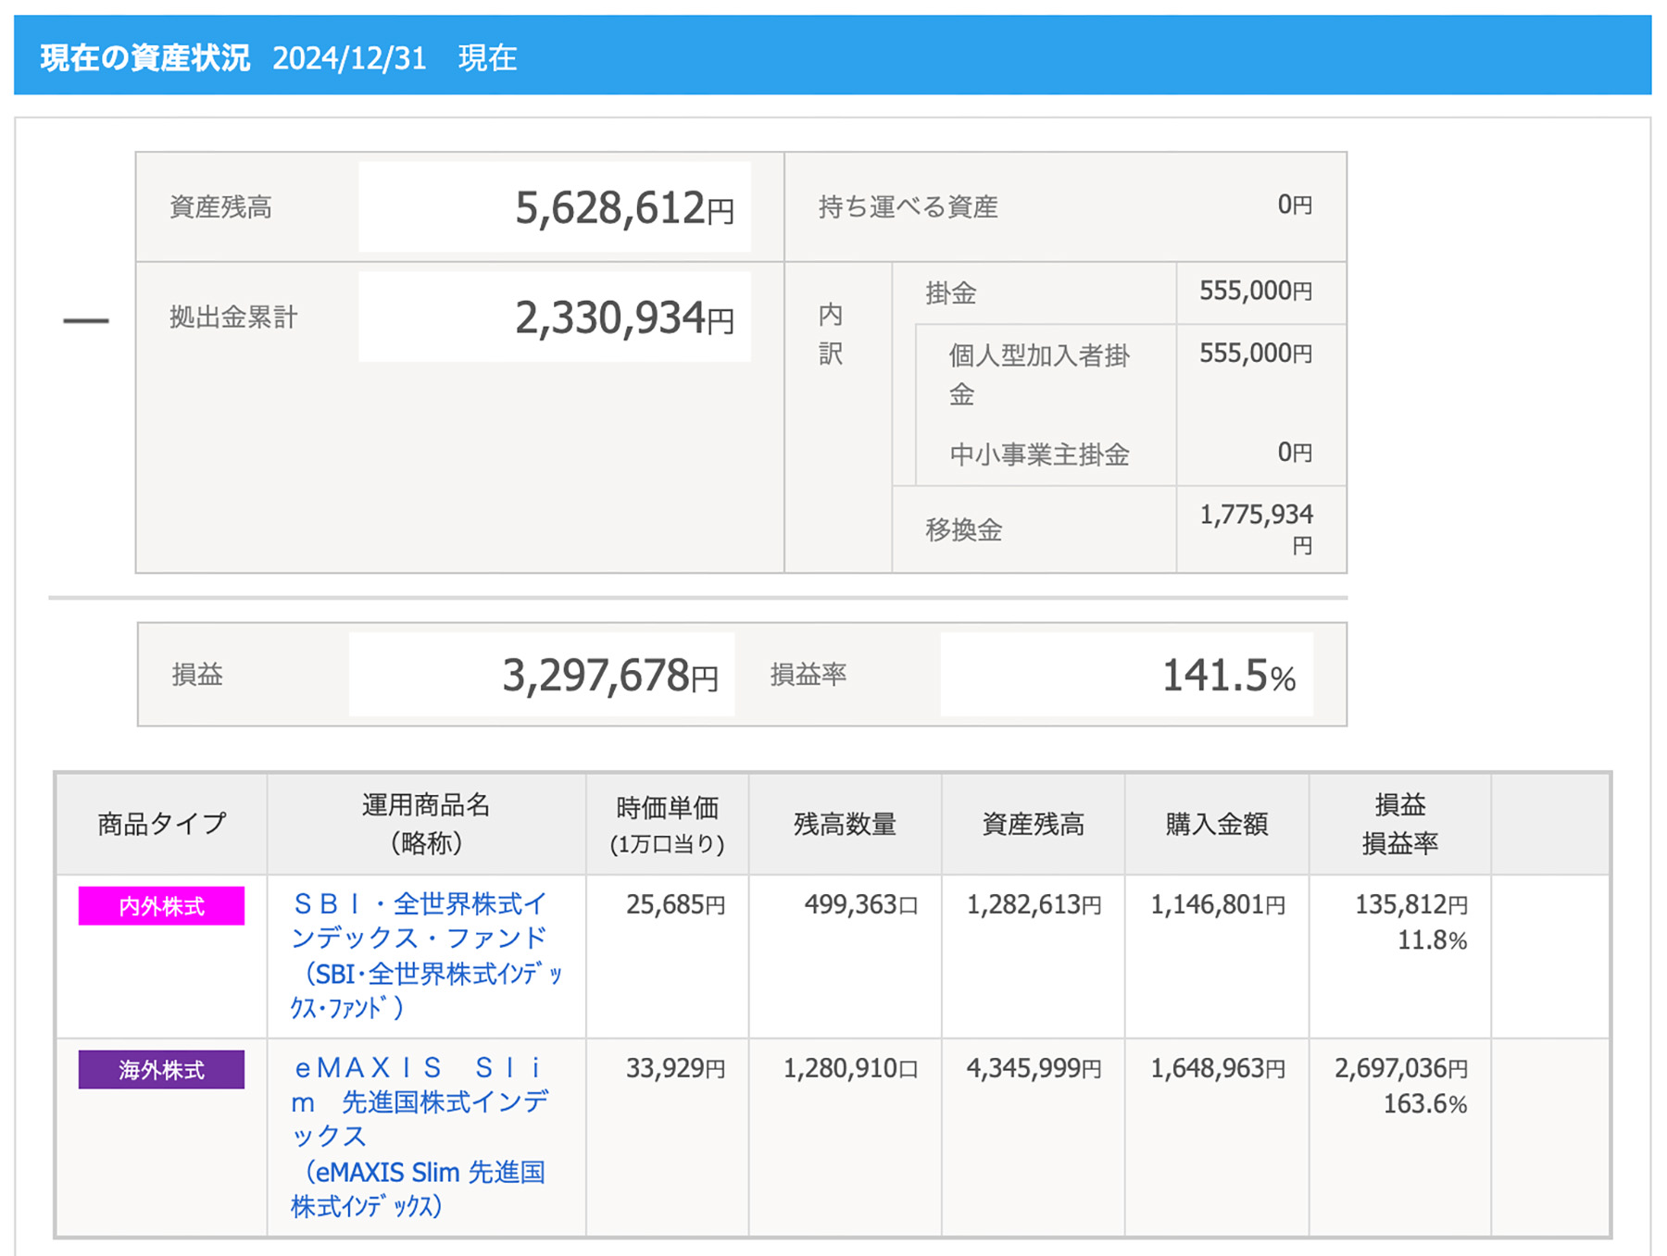
Task: Click the 内訳 label cell
Action: [x=831, y=334]
